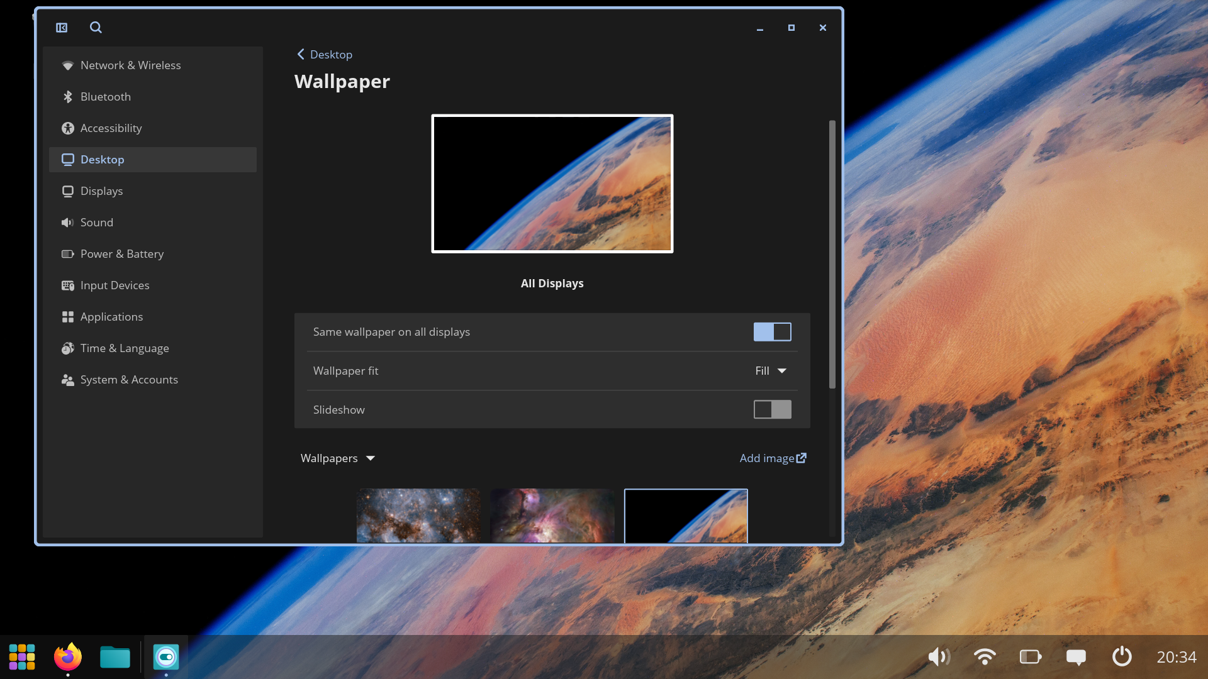
Task: Open the Files folder icon in dock
Action: pos(115,657)
